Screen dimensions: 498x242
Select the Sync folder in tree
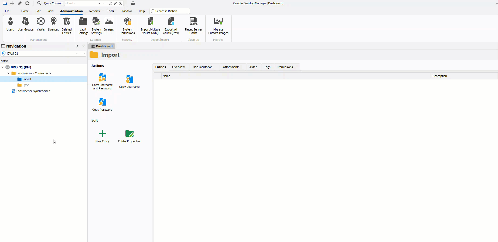pyautogui.click(x=26, y=85)
